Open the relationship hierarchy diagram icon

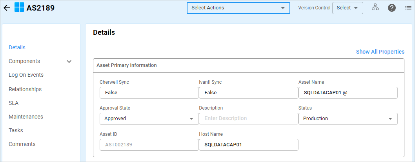pos(375,7)
